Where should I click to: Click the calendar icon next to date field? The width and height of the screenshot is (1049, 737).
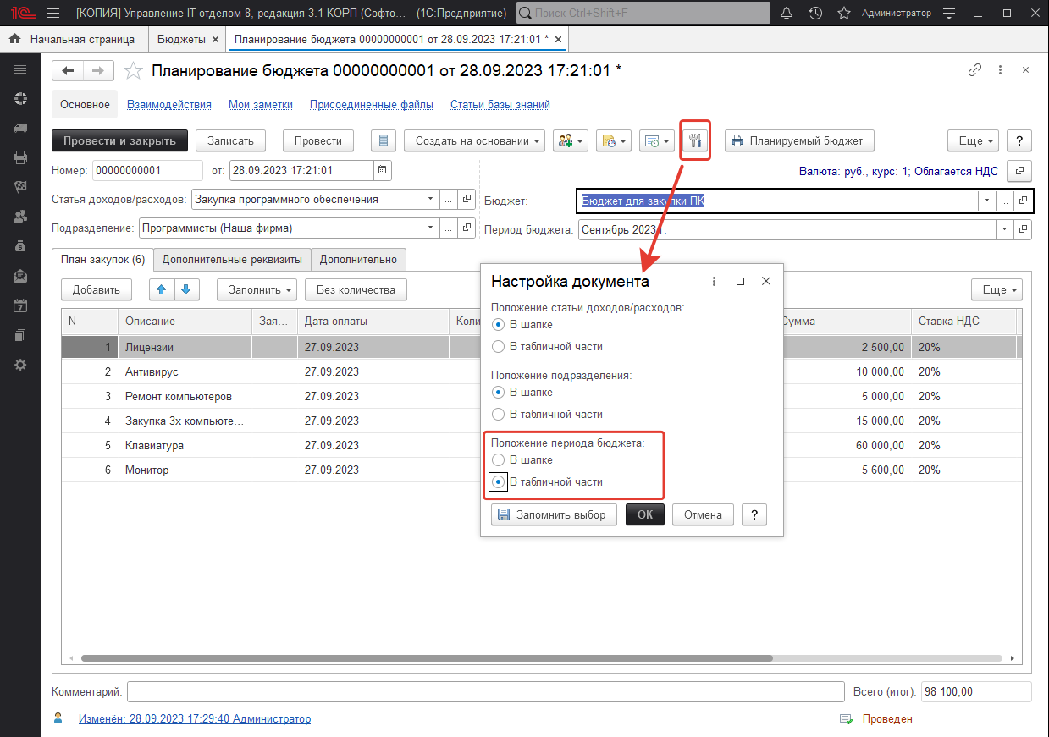coord(383,171)
